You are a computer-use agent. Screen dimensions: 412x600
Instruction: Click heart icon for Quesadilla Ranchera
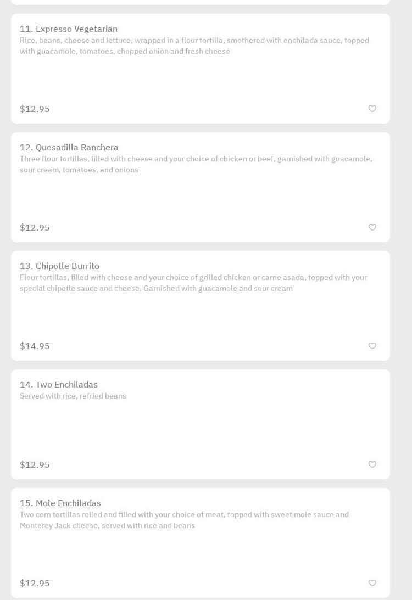pos(372,227)
